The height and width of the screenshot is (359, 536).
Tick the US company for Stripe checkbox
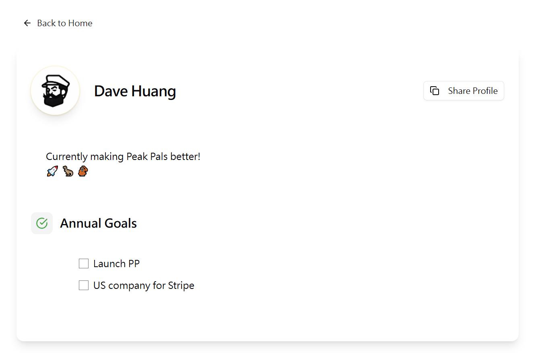point(84,286)
